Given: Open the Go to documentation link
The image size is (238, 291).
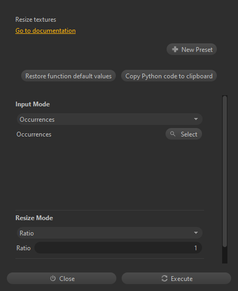Looking at the screenshot, I should [x=45, y=31].
